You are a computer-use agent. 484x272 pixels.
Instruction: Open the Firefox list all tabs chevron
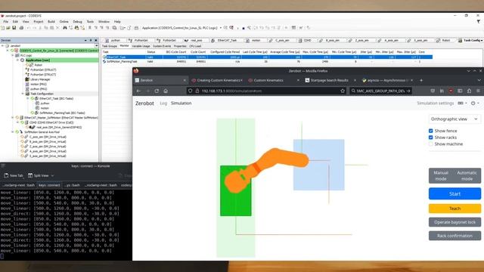pyautogui.click(x=479, y=80)
